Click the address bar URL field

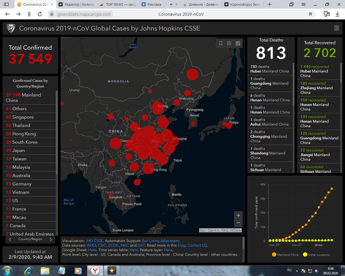pos(181,14)
